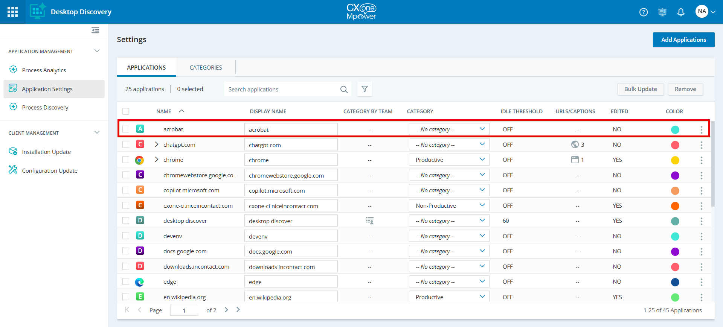Image resolution: width=723 pixels, height=327 pixels.
Task: Check the box next to devenv
Action: [126, 236]
